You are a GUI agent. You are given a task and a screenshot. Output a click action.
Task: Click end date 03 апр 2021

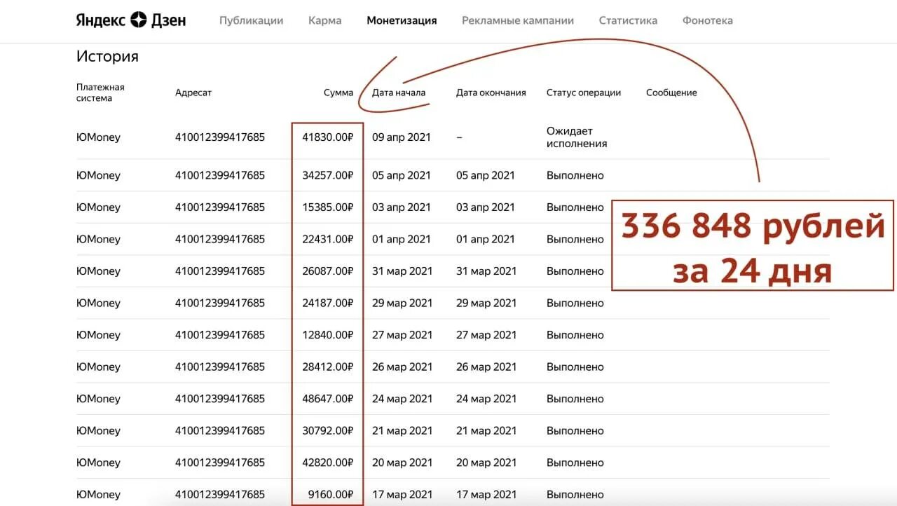(x=486, y=207)
